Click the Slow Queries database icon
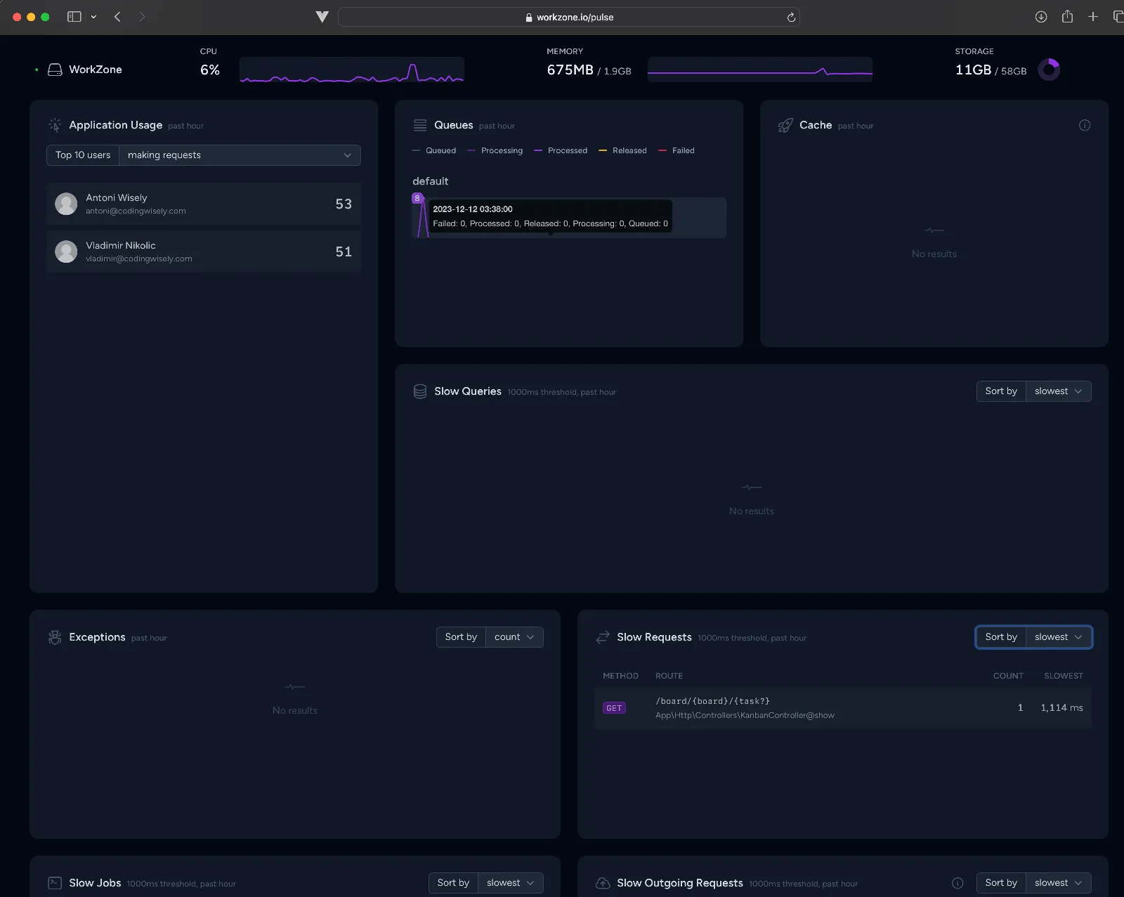1124x897 pixels. pos(420,391)
